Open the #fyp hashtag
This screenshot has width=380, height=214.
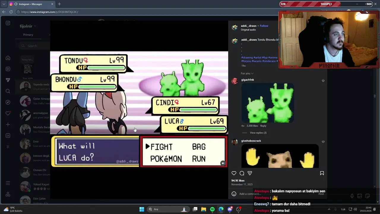point(265,58)
